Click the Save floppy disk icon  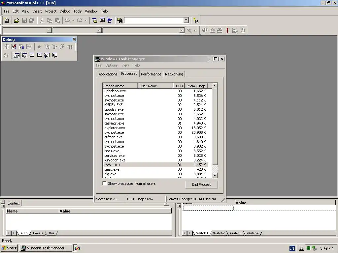click(24, 20)
